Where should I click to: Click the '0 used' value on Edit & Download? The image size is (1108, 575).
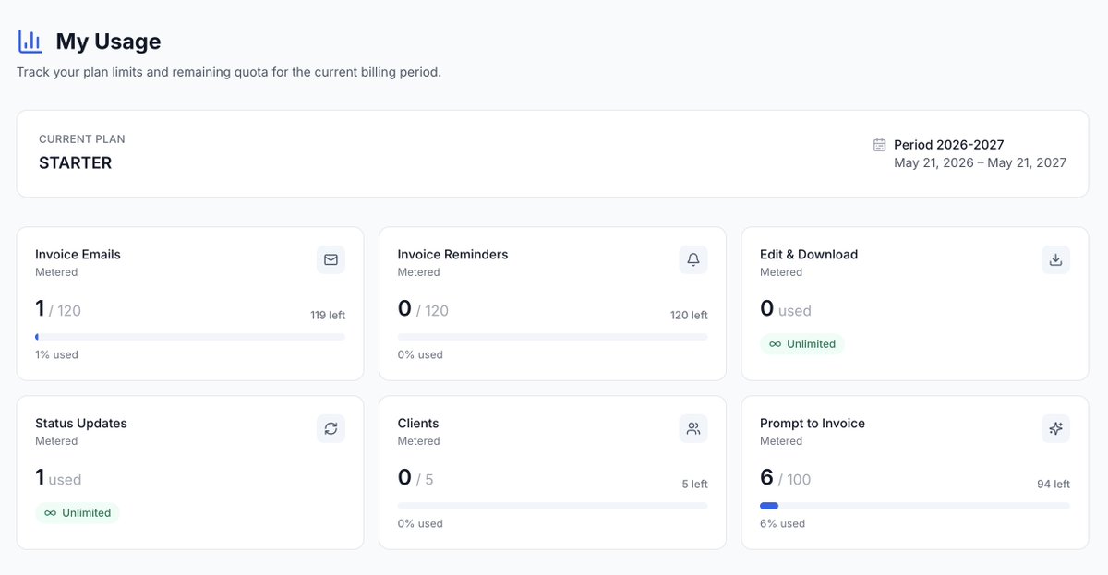click(x=786, y=309)
